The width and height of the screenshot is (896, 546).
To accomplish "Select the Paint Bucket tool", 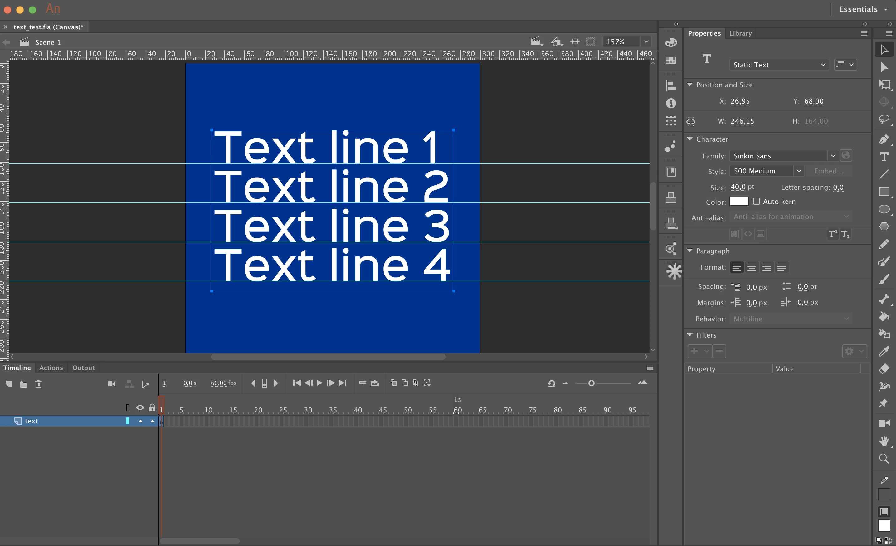I will pos(884,317).
